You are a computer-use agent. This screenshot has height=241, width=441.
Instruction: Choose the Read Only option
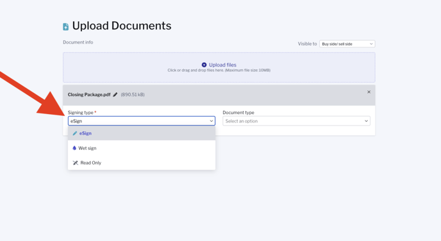tap(142, 163)
